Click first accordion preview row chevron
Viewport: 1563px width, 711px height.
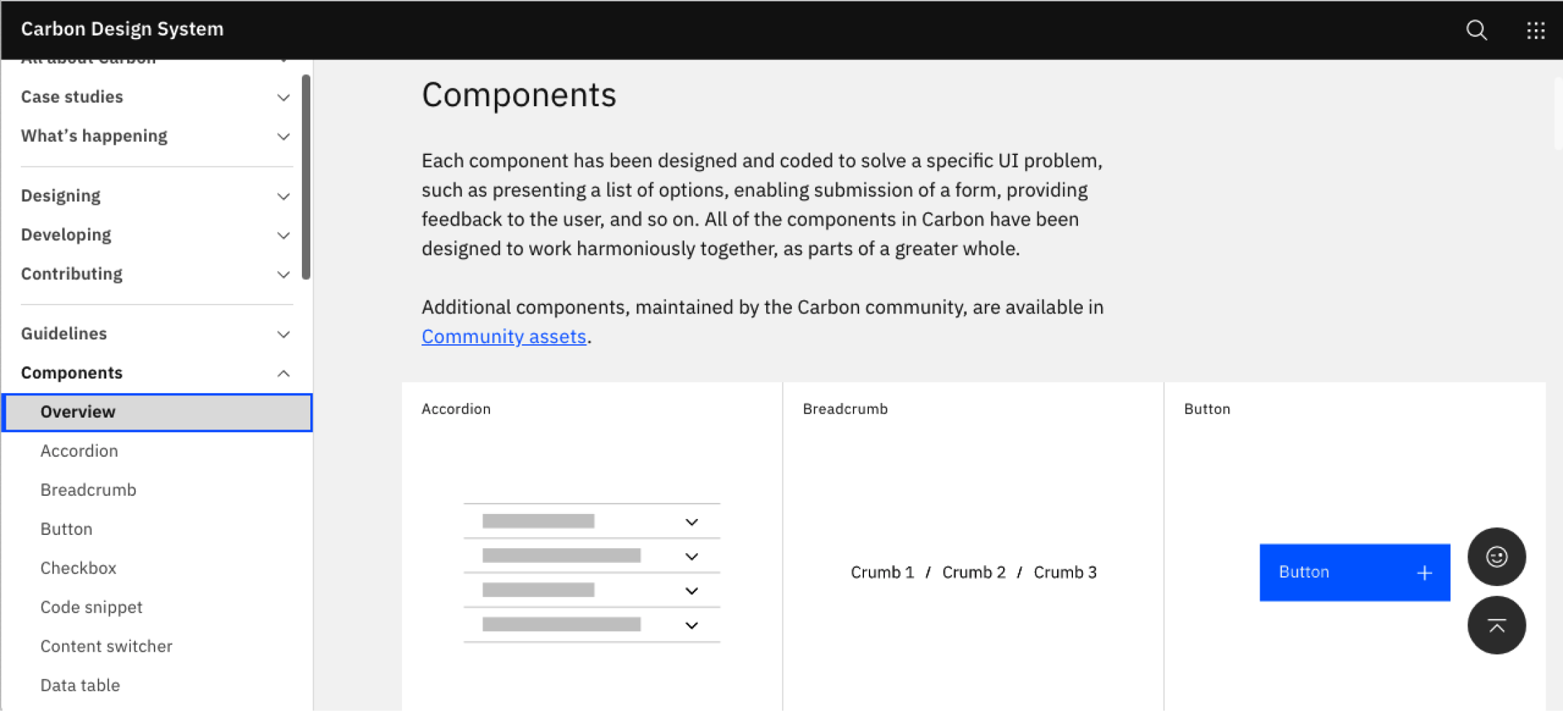pos(691,522)
